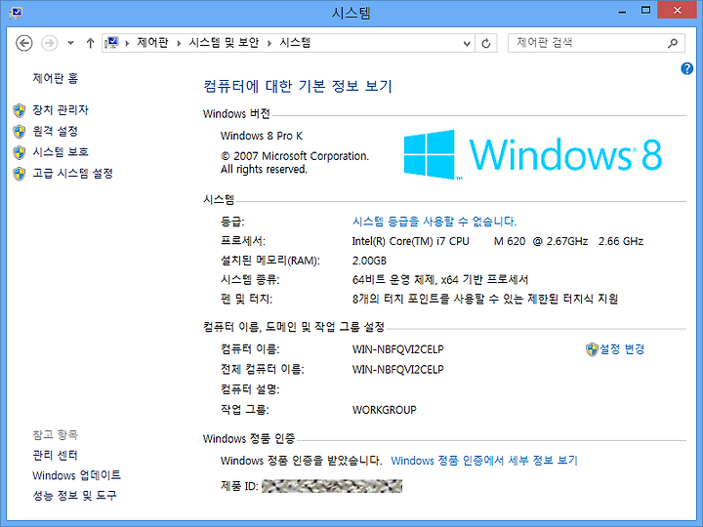703x527 pixels.
Task: Go back with the back arrow button
Action: pyautogui.click(x=24, y=43)
